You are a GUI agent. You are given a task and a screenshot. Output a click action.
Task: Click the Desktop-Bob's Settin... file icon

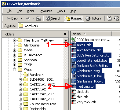(x=74, y=66)
